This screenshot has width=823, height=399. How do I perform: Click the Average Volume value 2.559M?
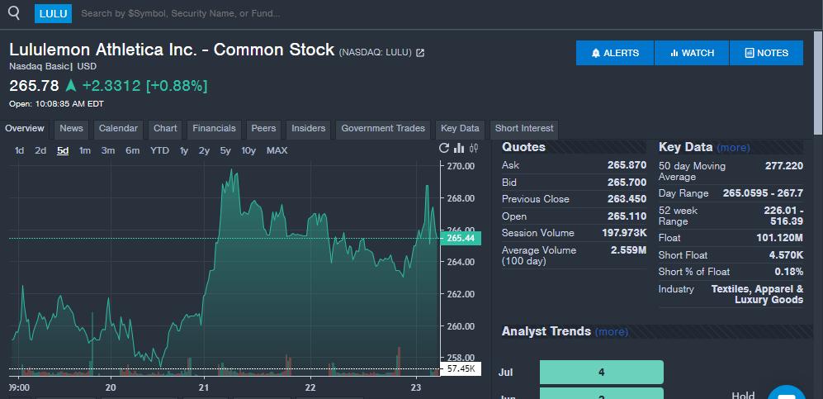pos(628,250)
